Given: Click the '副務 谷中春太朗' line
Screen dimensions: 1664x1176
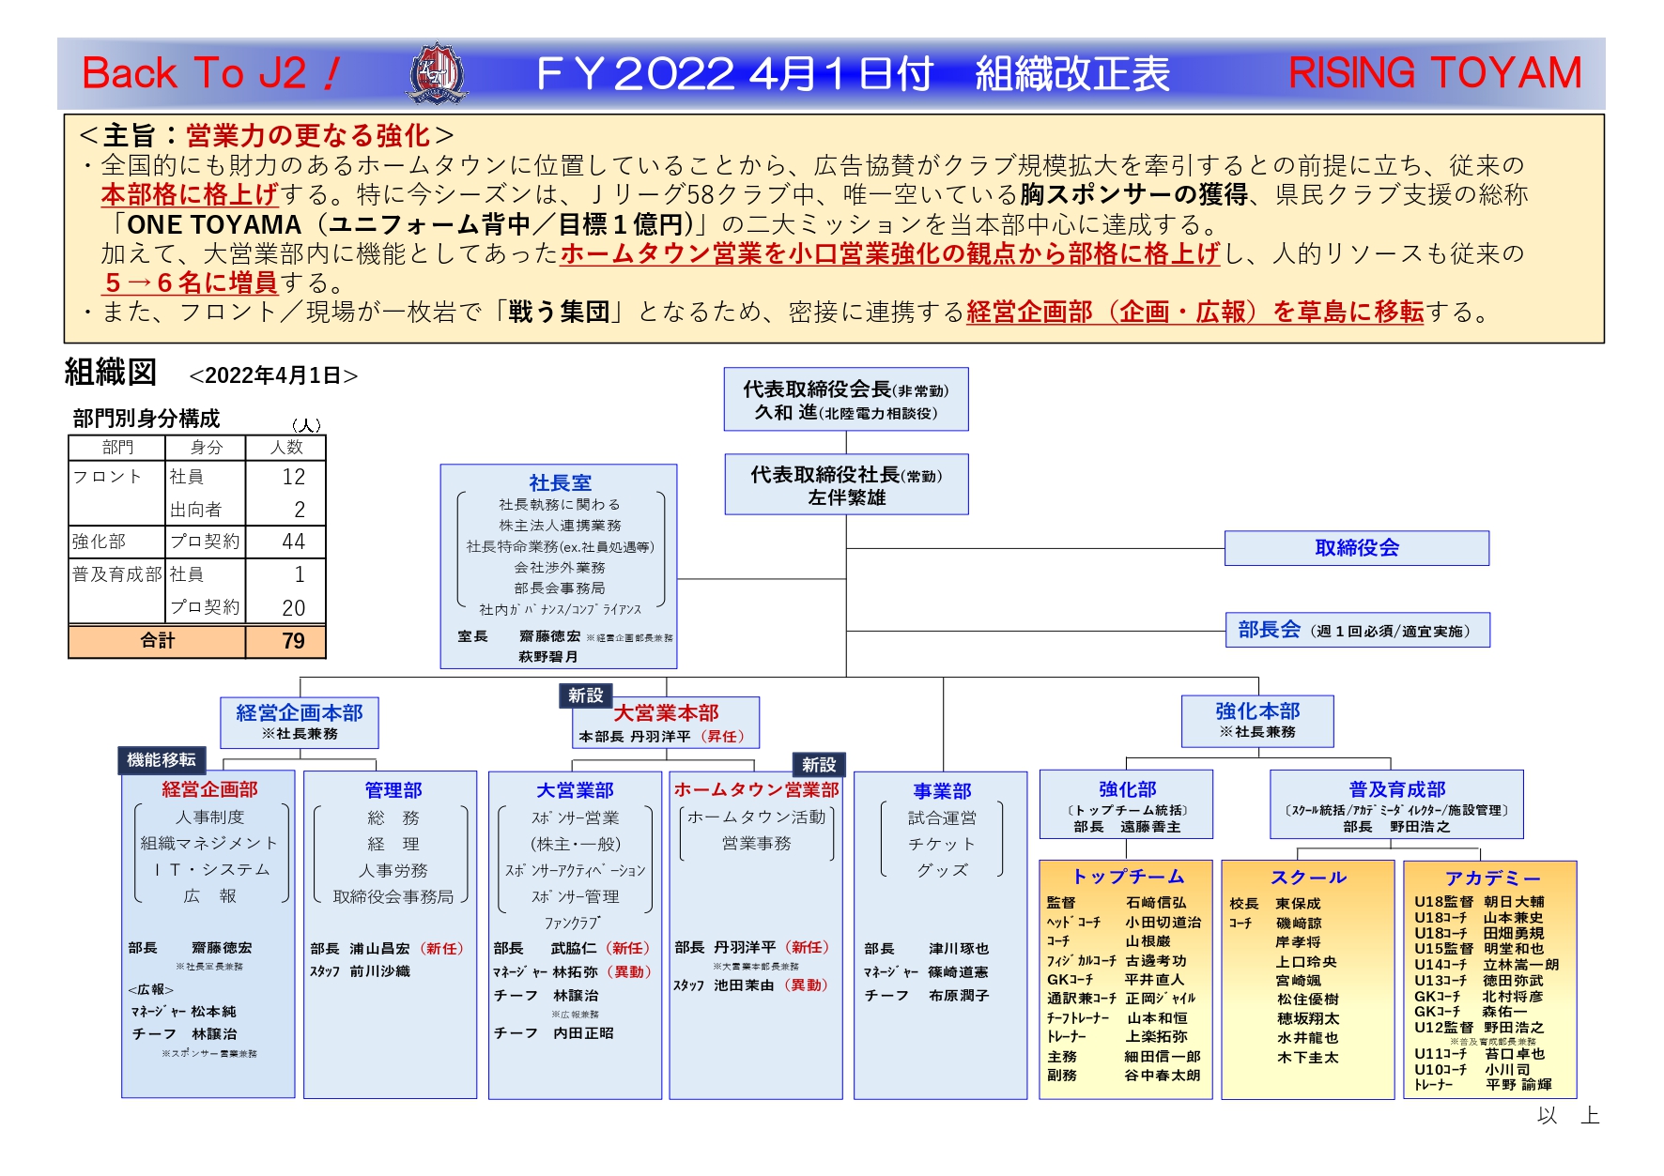Looking at the screenshot, I should [x=1123, y=1076].
